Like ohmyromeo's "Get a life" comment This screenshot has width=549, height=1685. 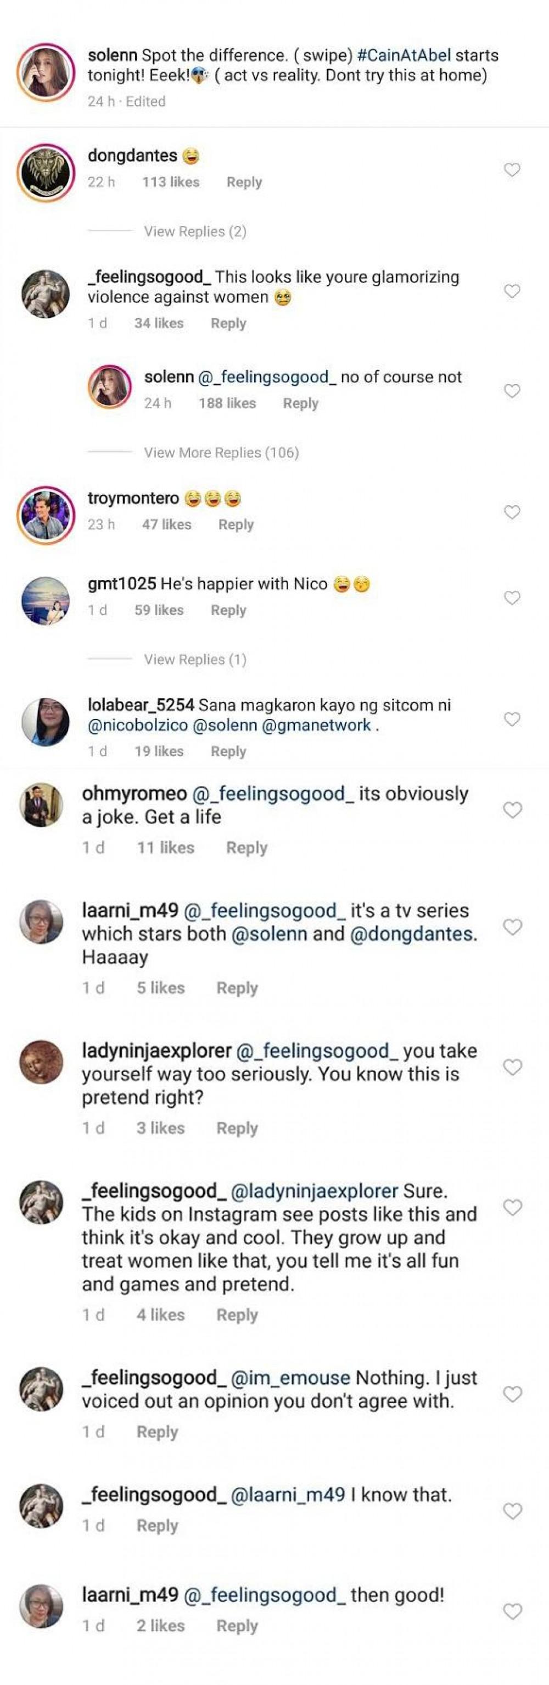pos(512,810)
